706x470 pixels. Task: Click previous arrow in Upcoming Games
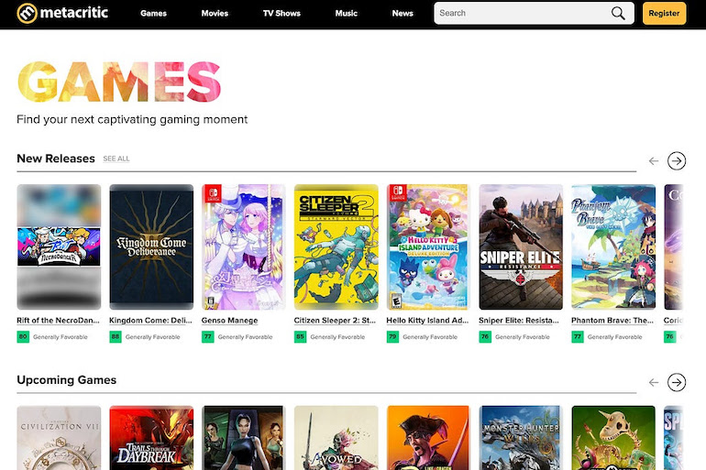click(654, 382)
